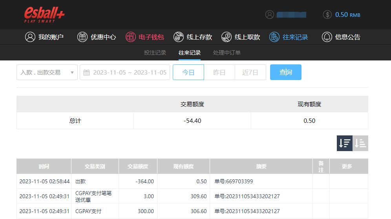Click the esball+ logo
391x219 pixels.
(44, 15)
